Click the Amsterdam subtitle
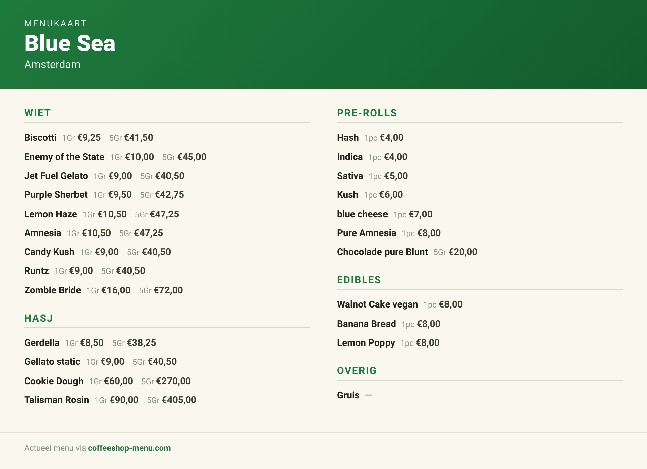This screenshot has height=469, width=647. pyautogui.click(x=52, y=64)
